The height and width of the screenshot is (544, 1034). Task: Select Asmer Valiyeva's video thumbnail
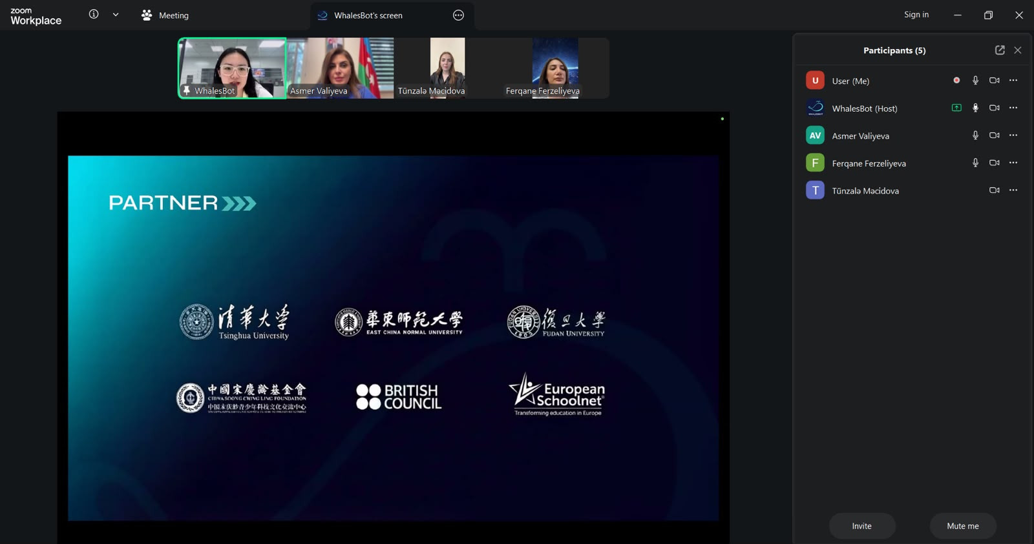coord(340,68)
